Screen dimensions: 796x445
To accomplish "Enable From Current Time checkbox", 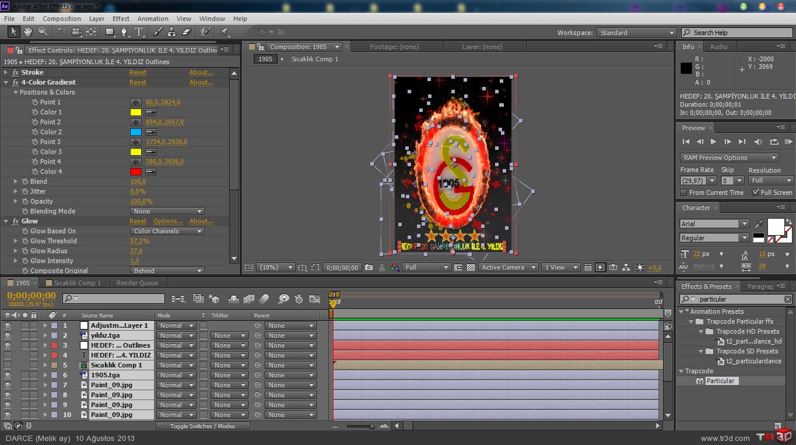I will pyautogui.click(x=684, y=192).
